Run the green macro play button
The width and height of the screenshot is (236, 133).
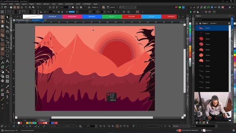(191, 12)
